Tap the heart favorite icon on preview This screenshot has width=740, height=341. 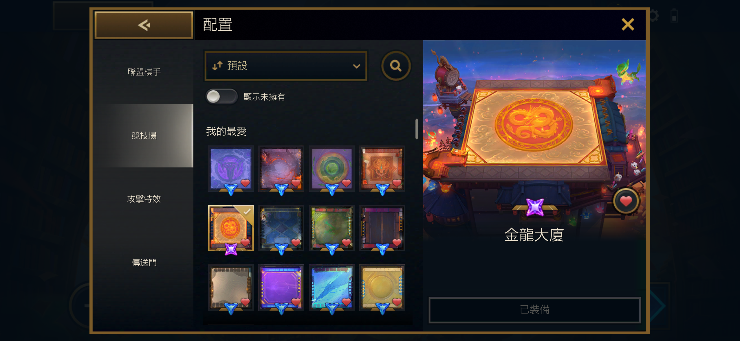click(626, 201)
